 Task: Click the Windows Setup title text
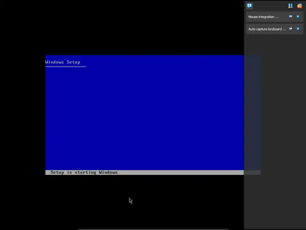point(63,62)
